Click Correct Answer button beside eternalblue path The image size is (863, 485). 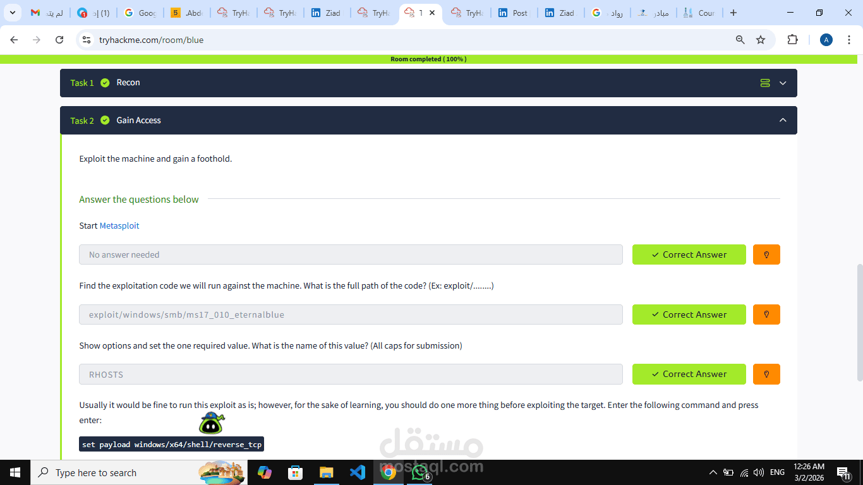pos(689,314)
